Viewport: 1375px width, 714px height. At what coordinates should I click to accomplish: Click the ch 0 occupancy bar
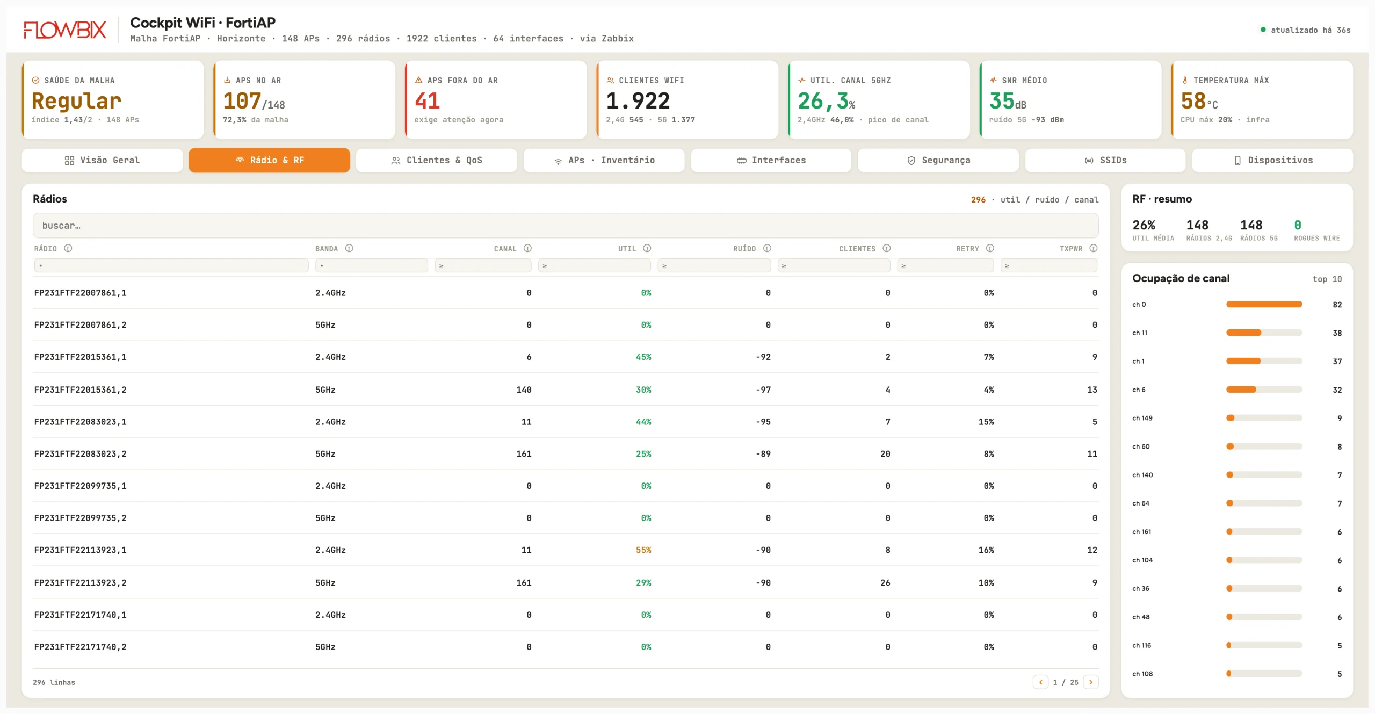pyautogui.click(x=1264, y=304)
